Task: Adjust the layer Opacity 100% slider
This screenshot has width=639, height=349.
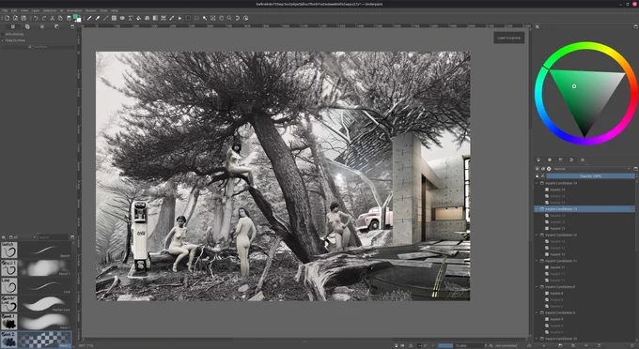Action: tap(590, 176)
